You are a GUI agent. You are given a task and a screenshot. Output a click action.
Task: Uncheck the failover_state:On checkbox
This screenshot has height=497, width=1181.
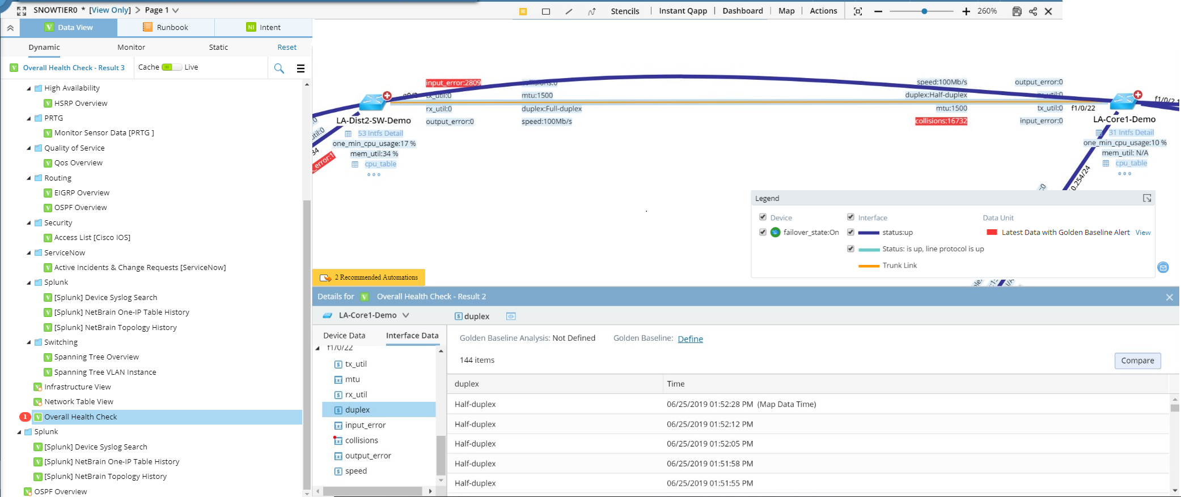tap(763, 232)
